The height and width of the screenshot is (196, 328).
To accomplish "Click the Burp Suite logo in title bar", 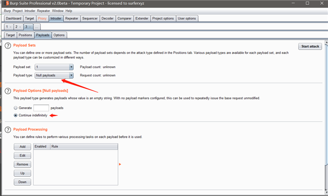I will point(7,3).
